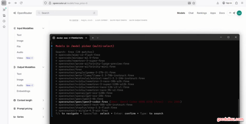Click the OpenRouter logo
The image size is (246, 124).
23,13
